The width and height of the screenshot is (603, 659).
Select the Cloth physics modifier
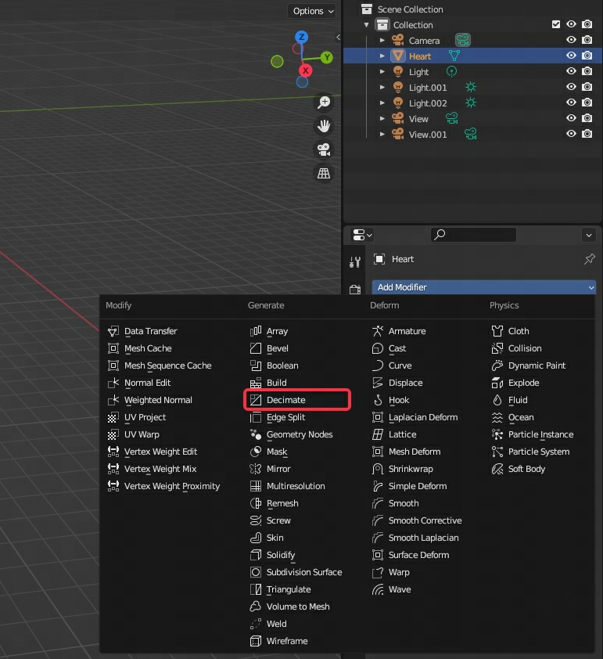pos(518,331)
